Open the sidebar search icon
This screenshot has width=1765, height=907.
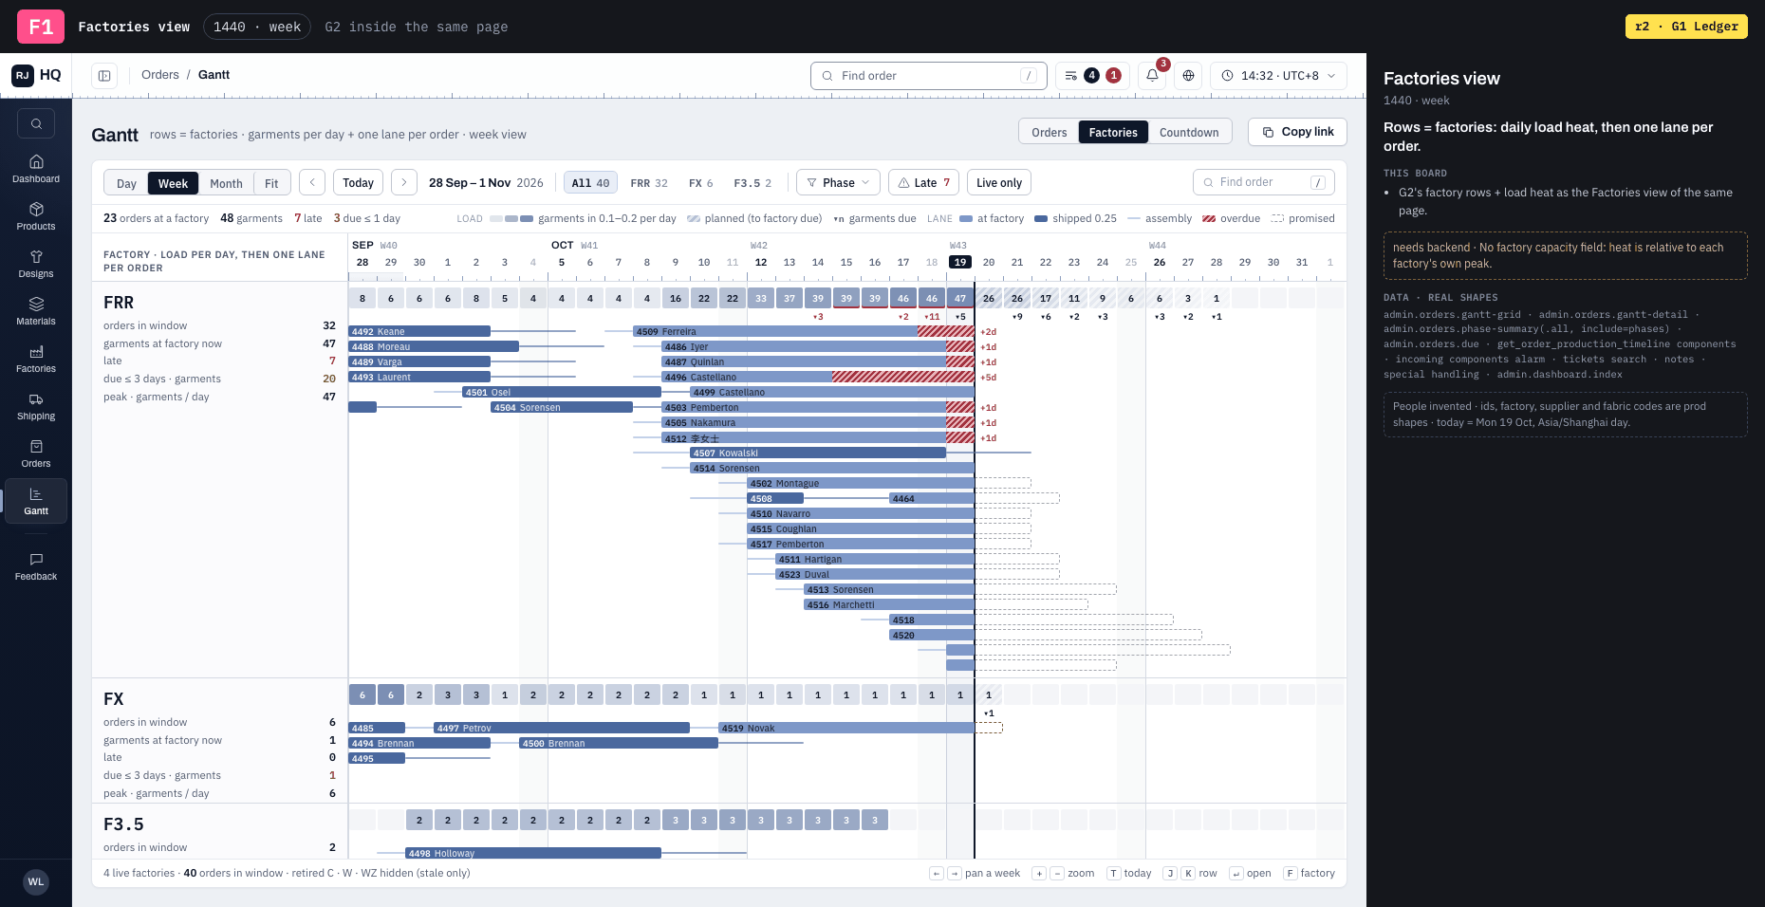point(36,123)
